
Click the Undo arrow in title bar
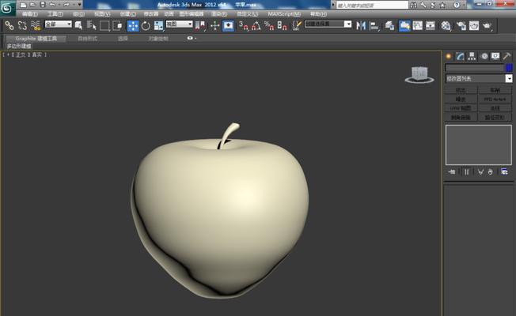point(52,5)
